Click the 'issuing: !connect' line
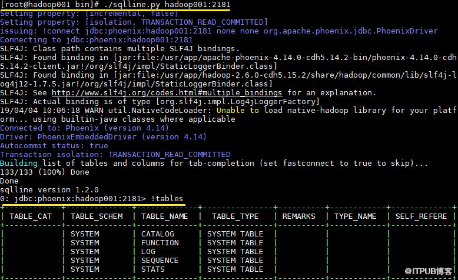This screenshot has width=458, height=280. tap(219, 31)
